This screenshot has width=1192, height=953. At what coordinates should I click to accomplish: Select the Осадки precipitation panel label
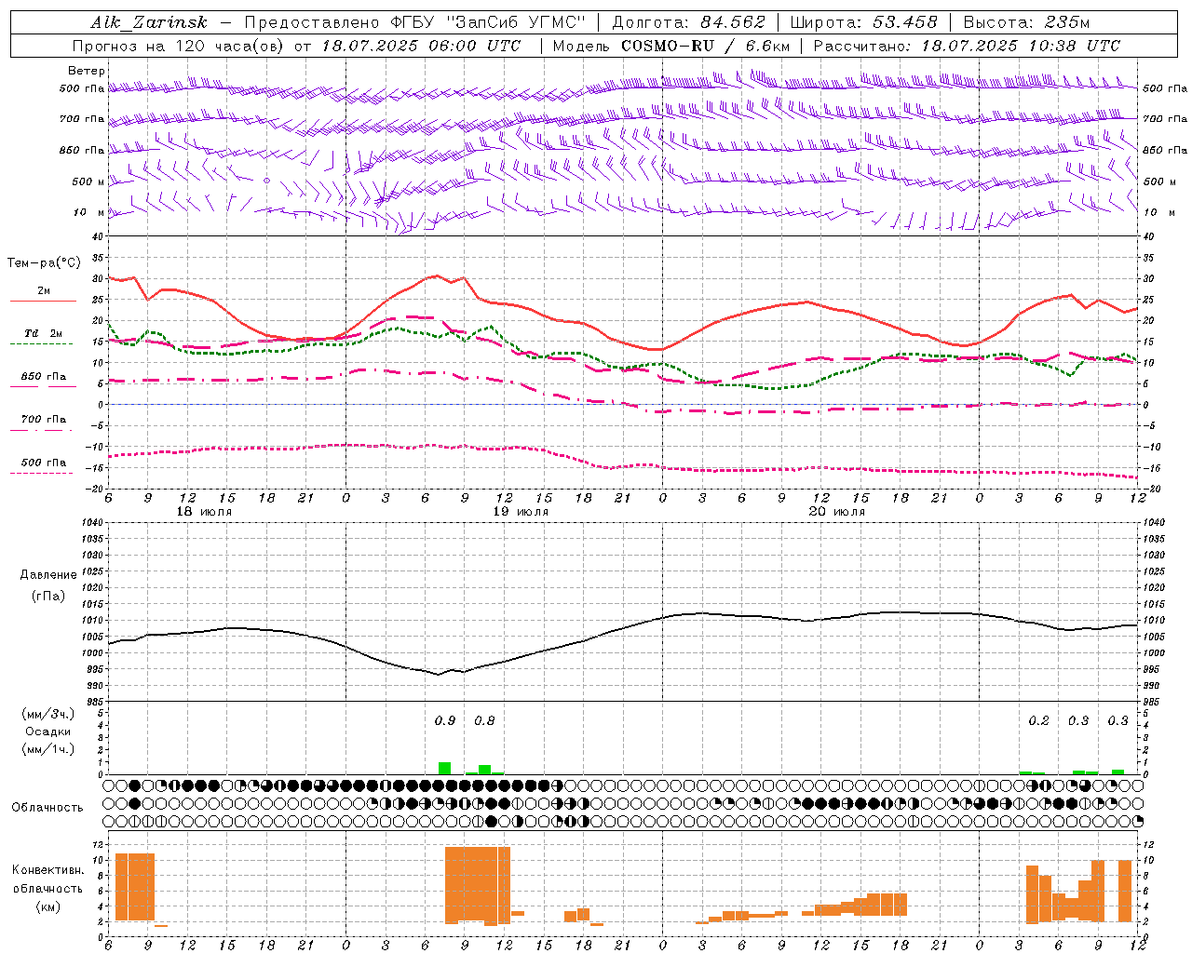click(x=47, y=732)
